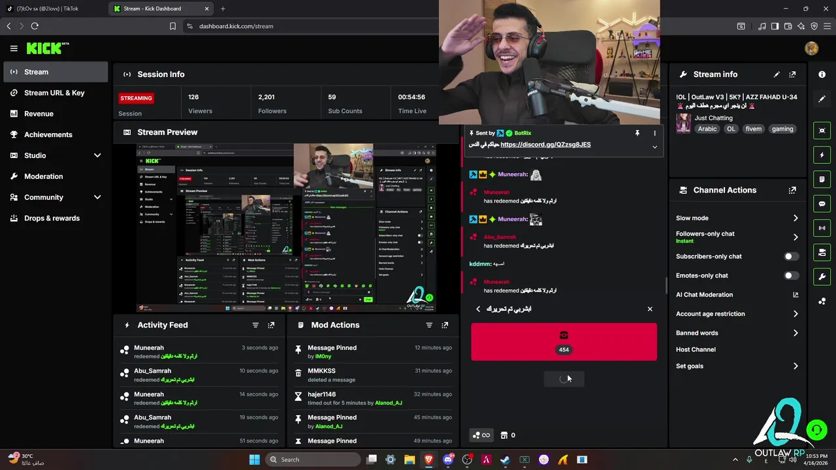Switch to the TikTok browser tab
This screenshot has height=470, width=836.
pos(52,8)
